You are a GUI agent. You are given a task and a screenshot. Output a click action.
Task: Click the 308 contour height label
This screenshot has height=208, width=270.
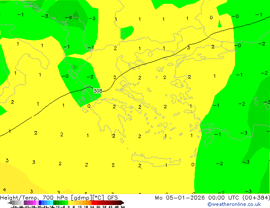98,91
